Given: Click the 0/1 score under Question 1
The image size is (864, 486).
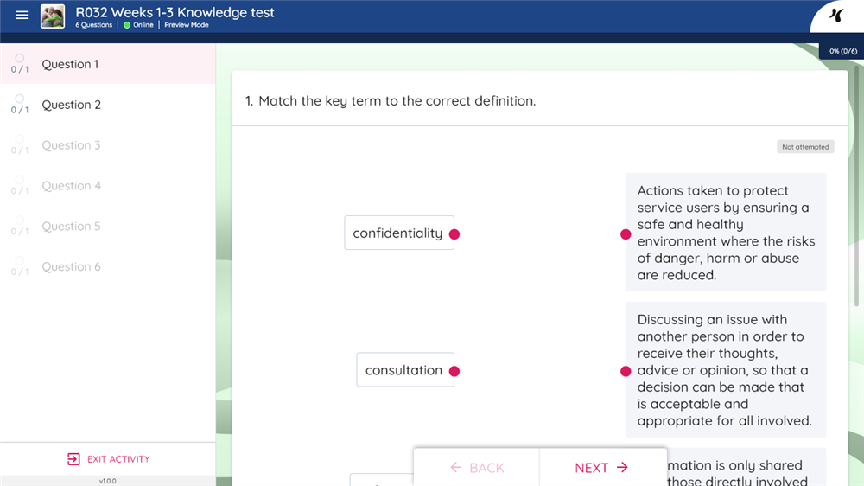Looking at the screenshot, I should click(x=20, y=69).
